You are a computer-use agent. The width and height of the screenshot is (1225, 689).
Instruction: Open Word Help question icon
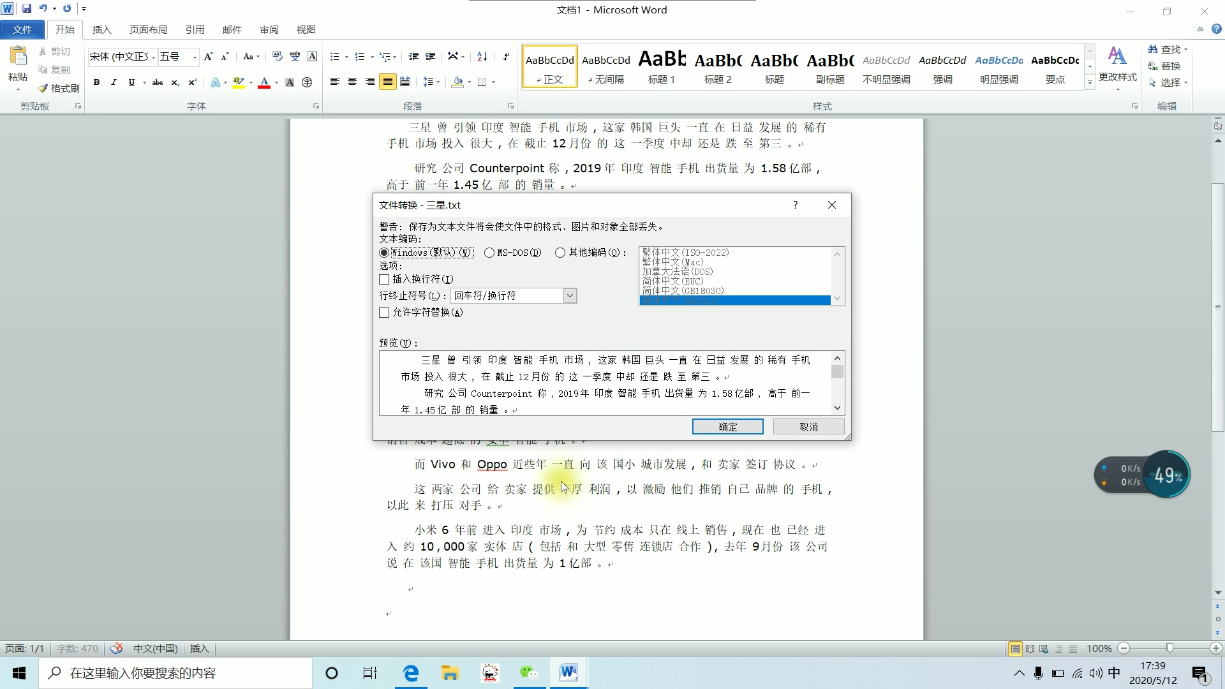click(x=1216, y=29)
